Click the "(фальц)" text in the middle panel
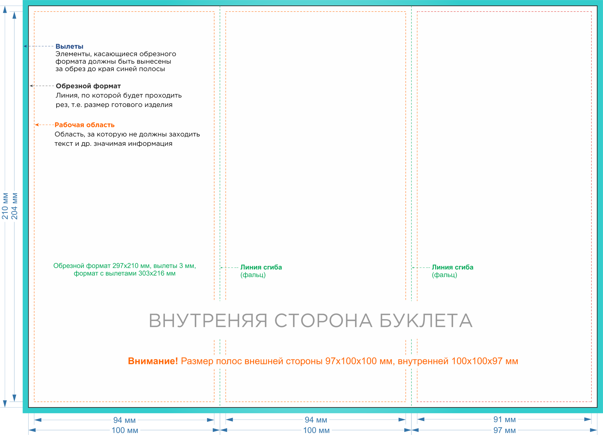This screenshot has width=603, height=435. (253, 275)
